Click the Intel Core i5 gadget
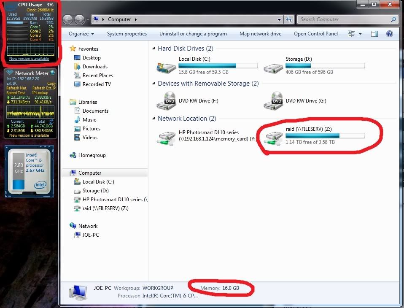This screenshot has height=308, width=404. tap(29, 171)
